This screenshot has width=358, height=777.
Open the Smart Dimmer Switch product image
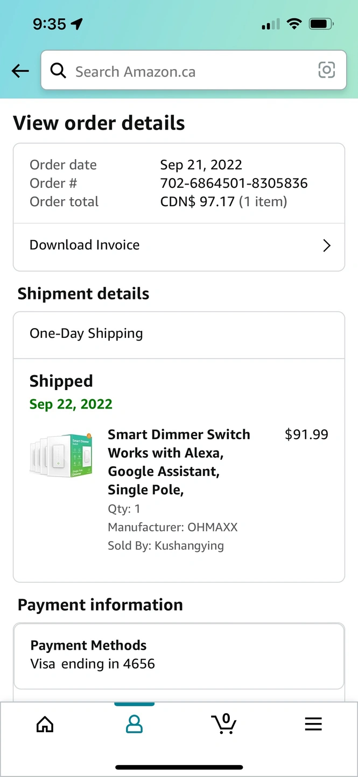coord(61,455)
